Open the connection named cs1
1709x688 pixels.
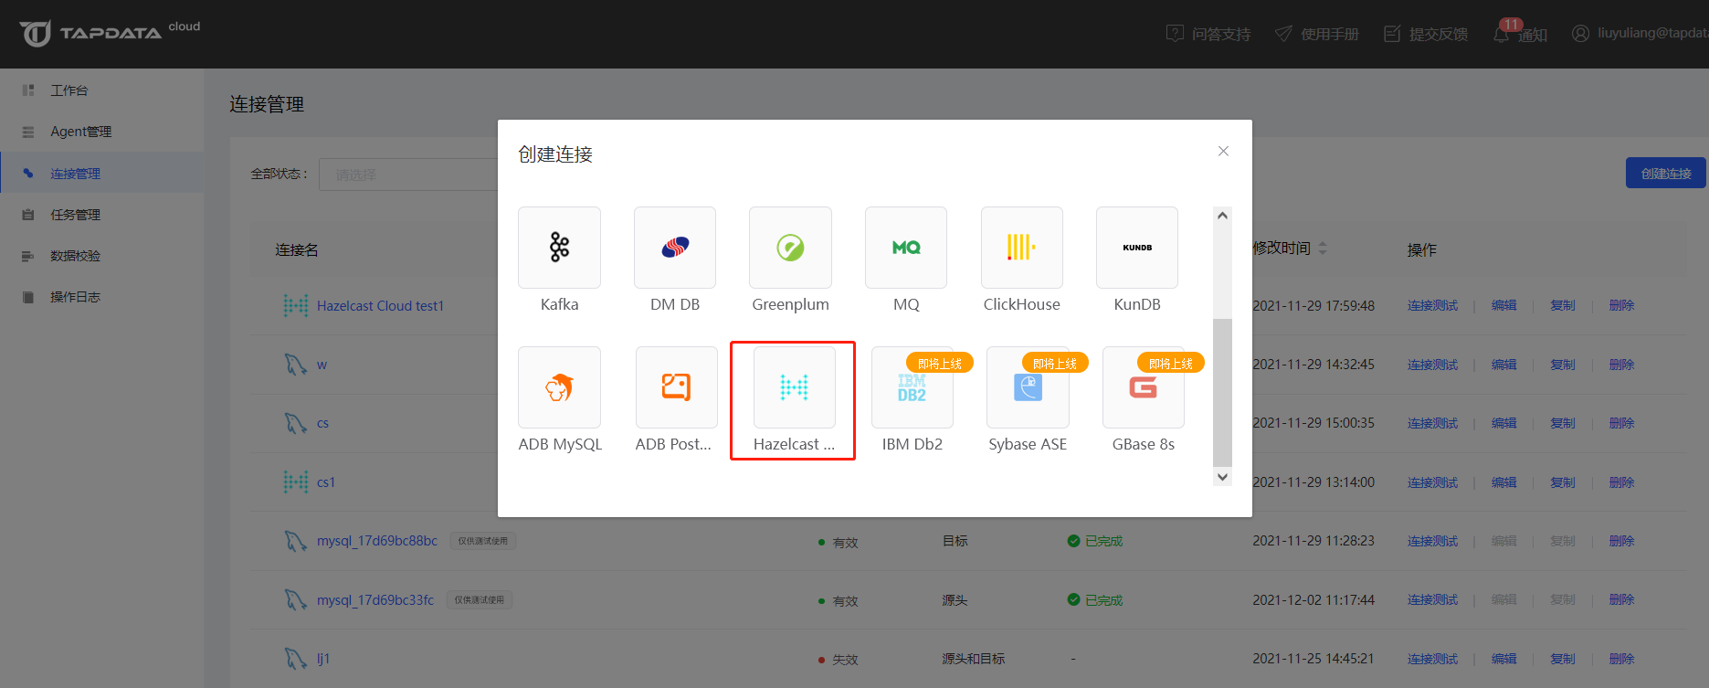(326, 482)
